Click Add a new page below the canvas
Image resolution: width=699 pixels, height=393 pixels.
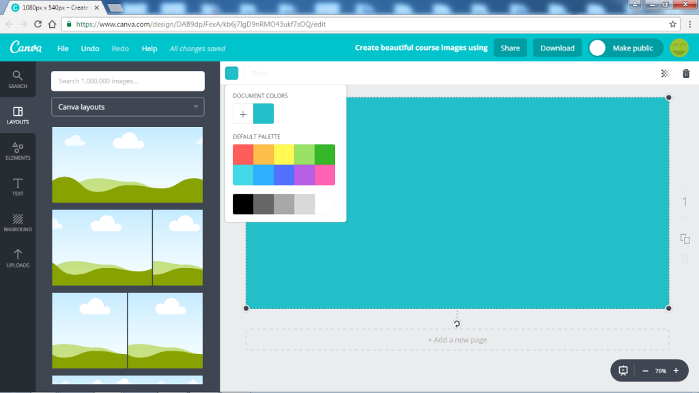click(x=457, y=339)
